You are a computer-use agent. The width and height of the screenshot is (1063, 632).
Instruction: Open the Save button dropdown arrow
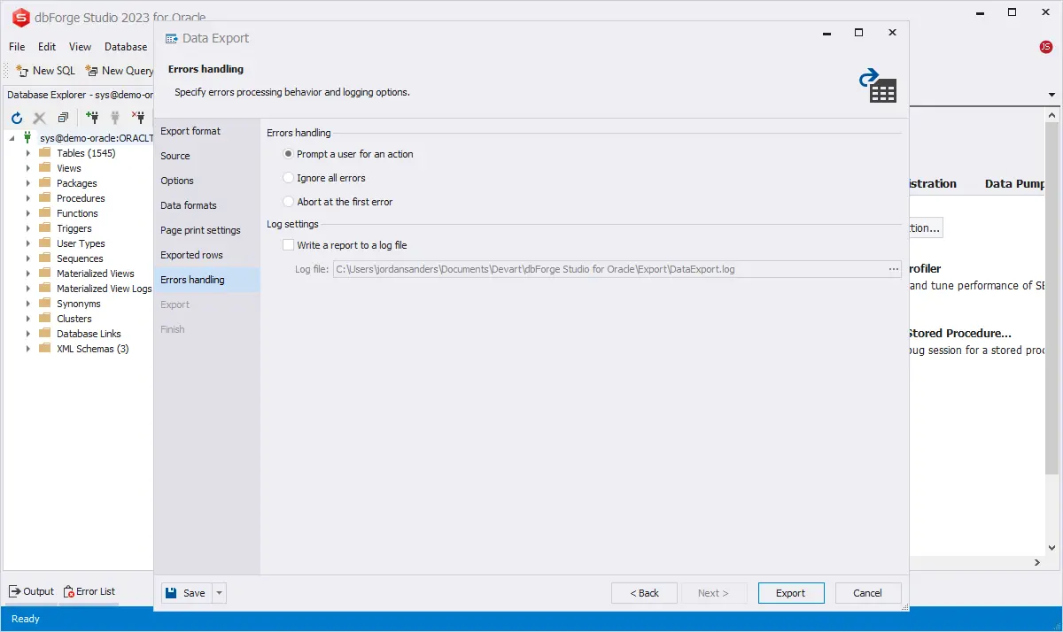tap(220, 593)
